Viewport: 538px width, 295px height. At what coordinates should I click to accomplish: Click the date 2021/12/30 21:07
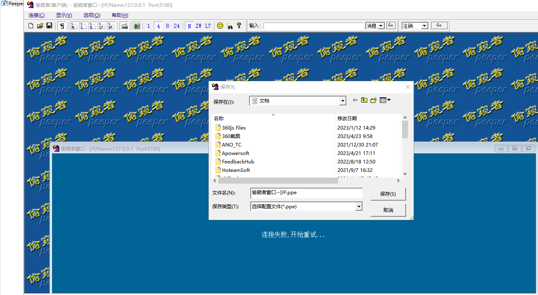(358, 144)
